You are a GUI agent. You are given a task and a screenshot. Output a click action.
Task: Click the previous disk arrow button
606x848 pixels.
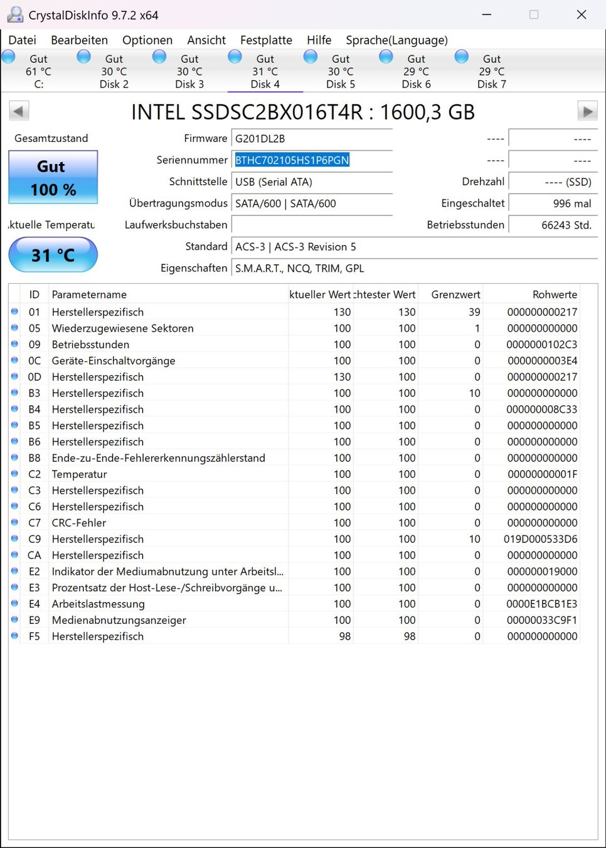coord(19,111)
